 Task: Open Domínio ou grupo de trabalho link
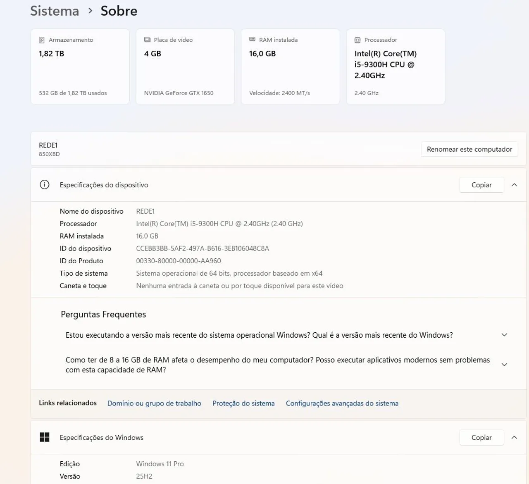click(154, 403)
